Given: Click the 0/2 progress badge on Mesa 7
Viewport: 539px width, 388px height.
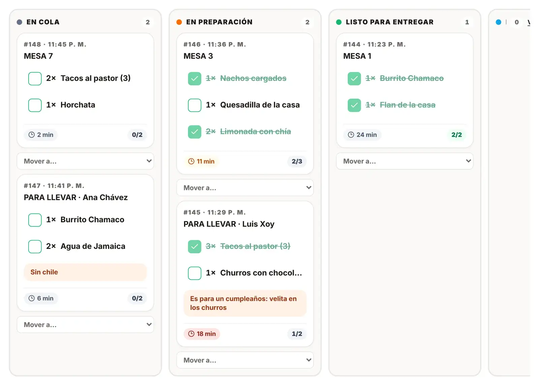Looking at the screenshot, I should [x=137, y=135].
